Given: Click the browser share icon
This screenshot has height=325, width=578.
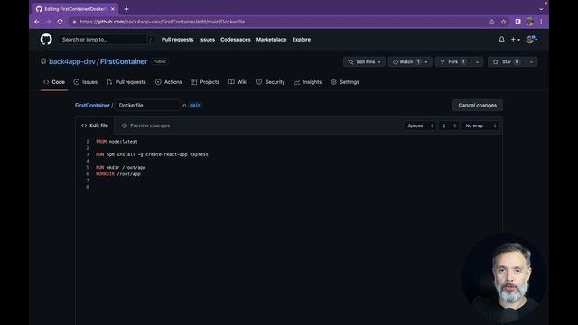Looking at the screenshot, I should [491, 22].
